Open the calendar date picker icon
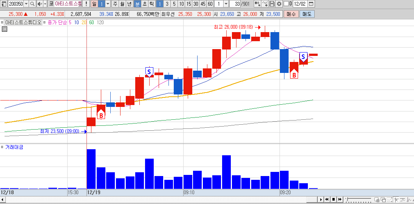The image size is (414, 204). [x=311, y=4]
